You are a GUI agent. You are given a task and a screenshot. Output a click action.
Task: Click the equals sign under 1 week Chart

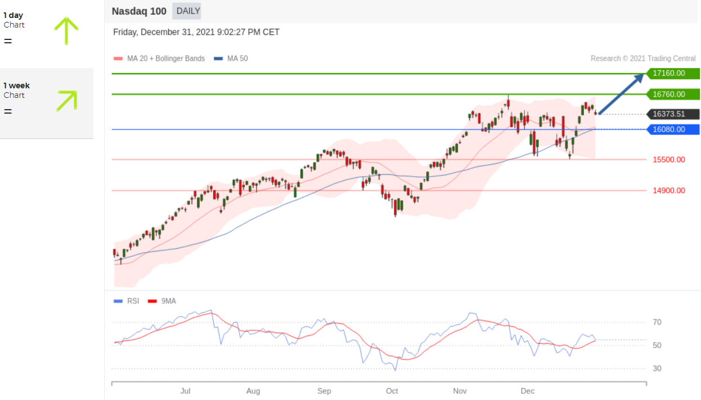(7, 111)
